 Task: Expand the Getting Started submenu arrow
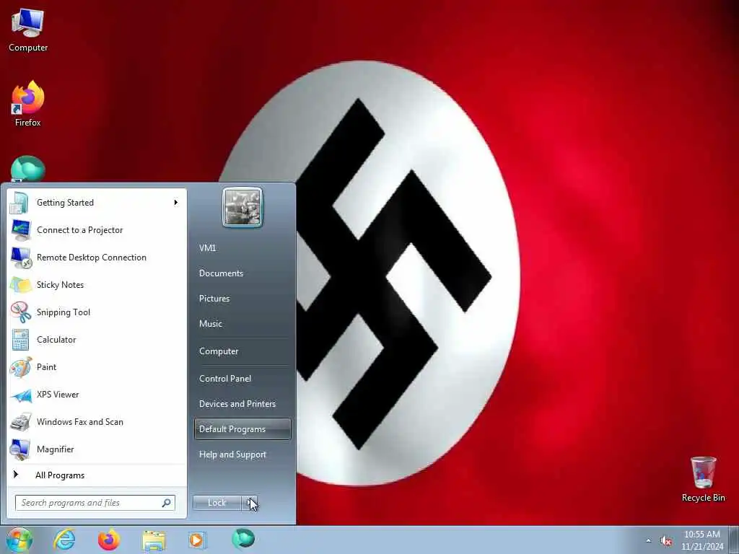[176, 203]
